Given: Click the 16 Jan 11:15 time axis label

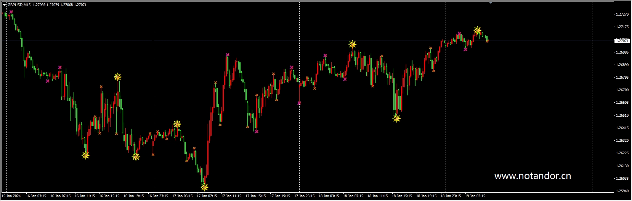Looking at the screenshot, I should (85, 196).
